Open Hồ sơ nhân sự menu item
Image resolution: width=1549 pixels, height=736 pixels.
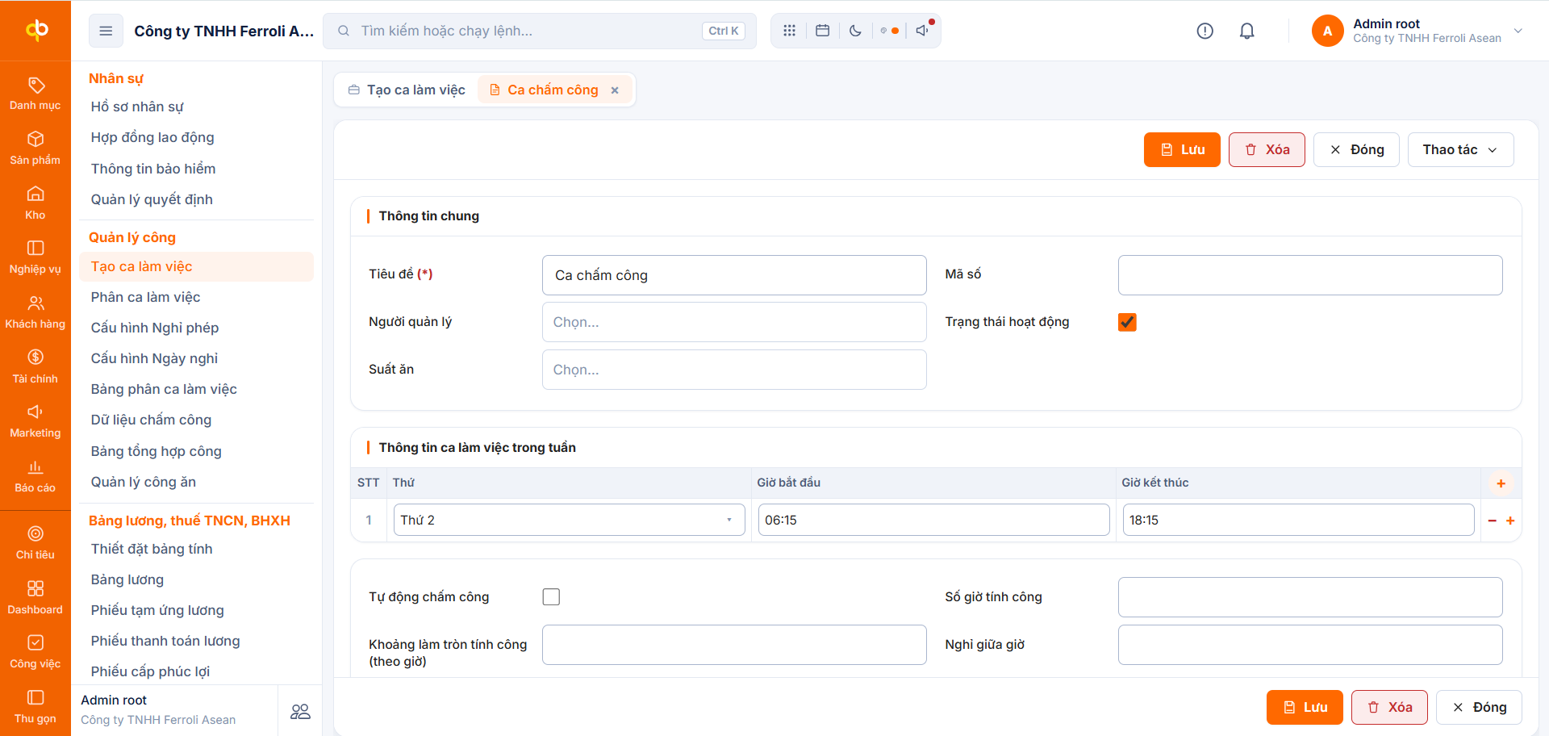pyautogui.click(x=137, y=107)
